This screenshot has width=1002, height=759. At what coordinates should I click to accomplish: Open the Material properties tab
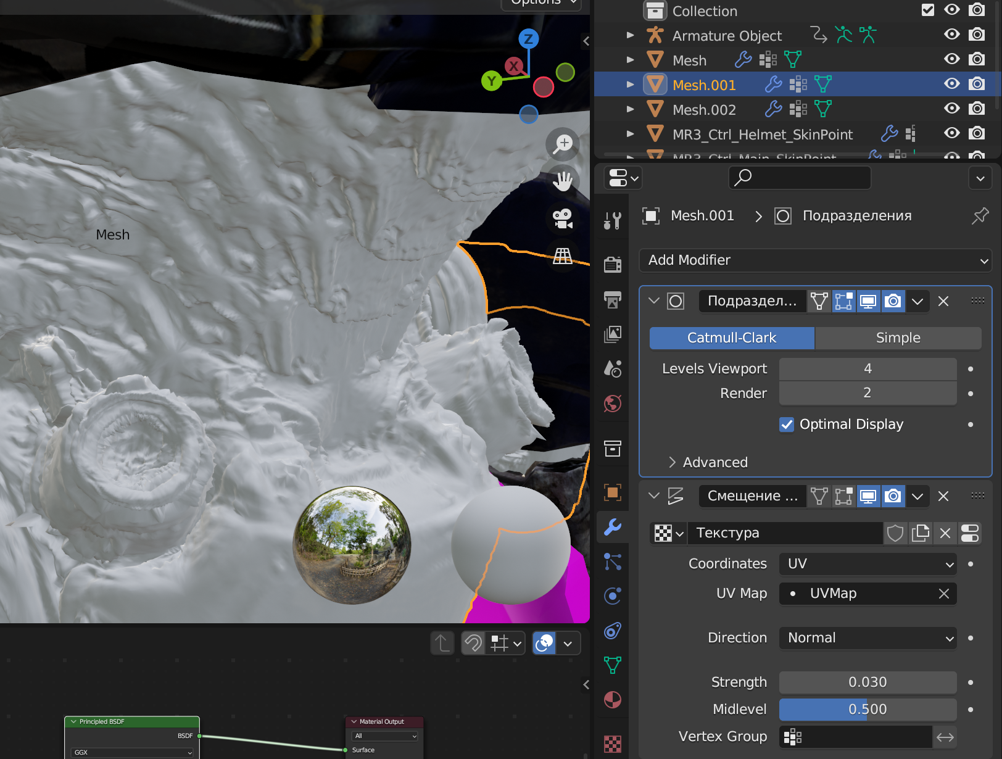pyautogui.click(x=613, y=700)
